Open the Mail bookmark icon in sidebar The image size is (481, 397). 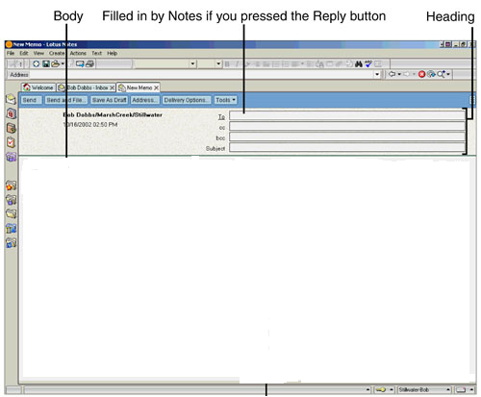pos(11,99)
